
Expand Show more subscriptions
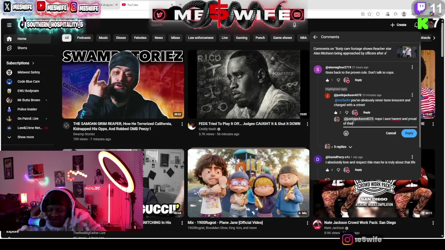[26, 137]
